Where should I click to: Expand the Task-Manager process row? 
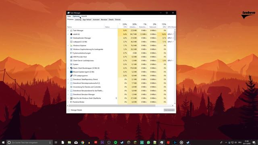(68, 31)
